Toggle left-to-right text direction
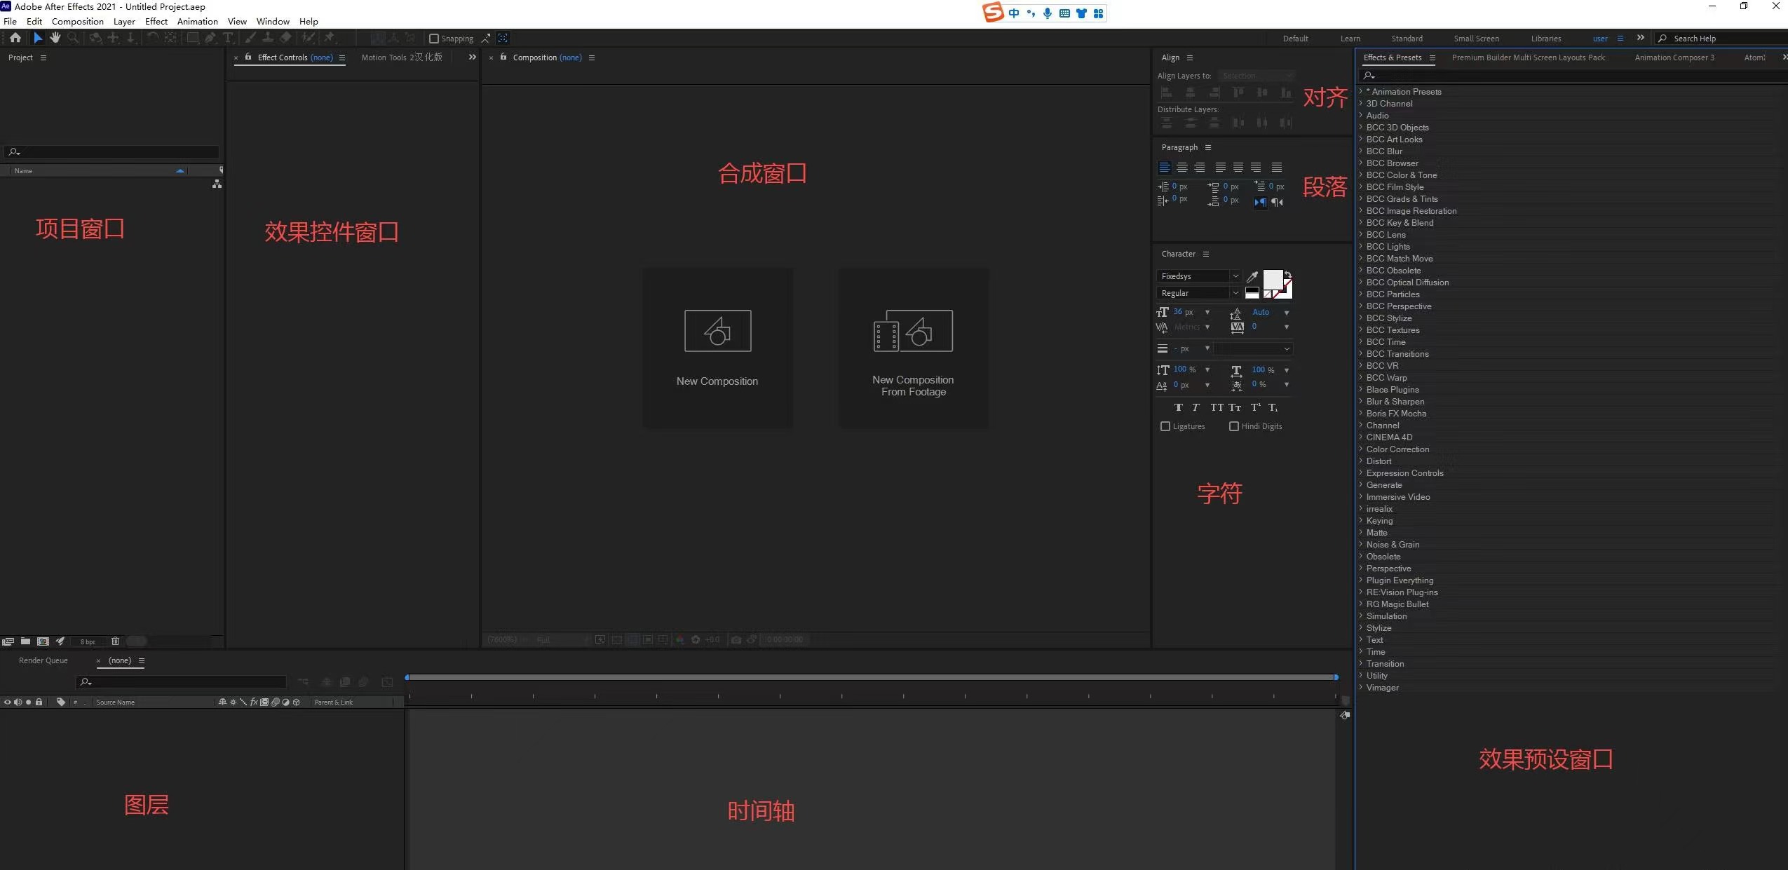This screenshot has width=1788, height=870. pos(1260,203)
